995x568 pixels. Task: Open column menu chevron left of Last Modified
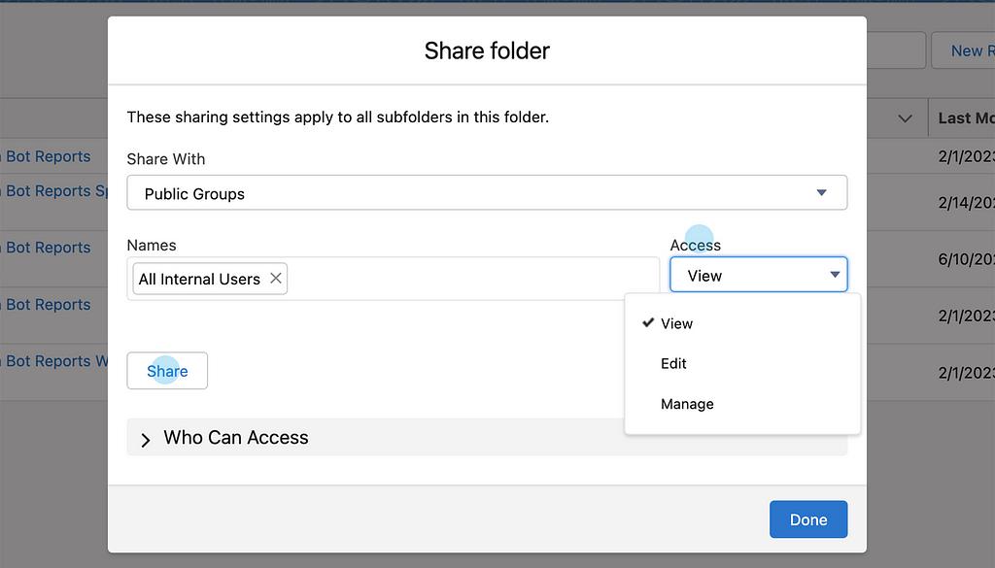tap(906, 118)
